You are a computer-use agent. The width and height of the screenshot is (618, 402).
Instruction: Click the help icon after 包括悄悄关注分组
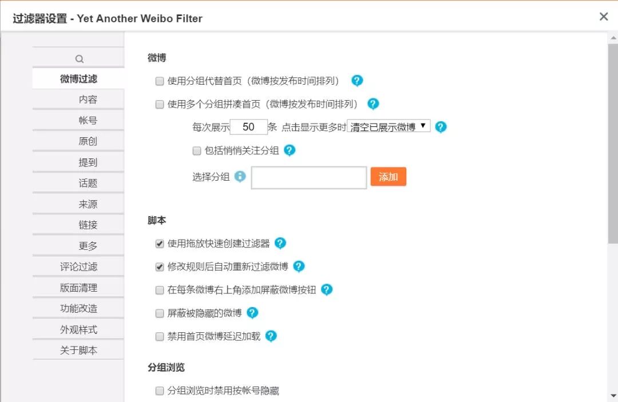point(290,150)
